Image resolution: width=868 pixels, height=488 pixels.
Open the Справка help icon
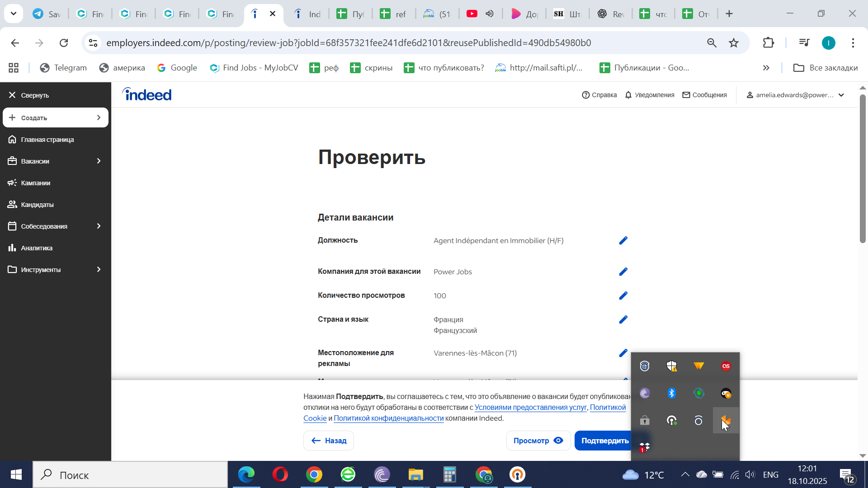pyautogui.click(x=585, y=95)
